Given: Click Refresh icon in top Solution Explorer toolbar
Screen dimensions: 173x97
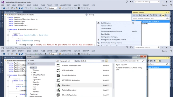Looking at the screenshot, I should tap(151, 15).
